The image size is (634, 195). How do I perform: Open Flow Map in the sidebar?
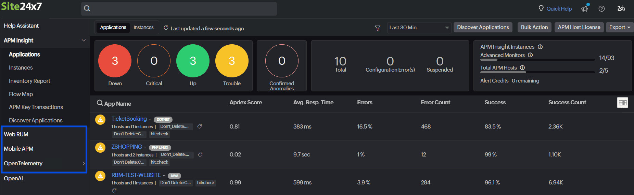click(21, 94)
